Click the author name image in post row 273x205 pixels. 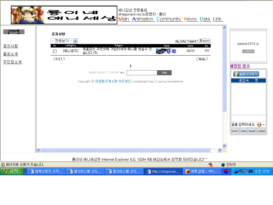(x=166, y=51)
